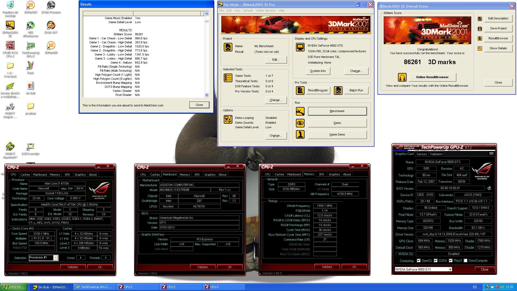Screen dimensions: 517x291
Task: Click the Game Demo joystick icon
Action: click(x=300, y=134)
